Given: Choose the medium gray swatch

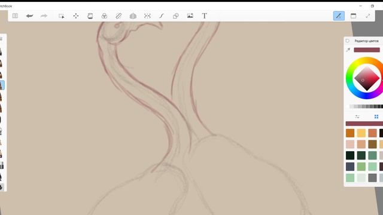Looking at the screenshot, I should click(372, 178).
